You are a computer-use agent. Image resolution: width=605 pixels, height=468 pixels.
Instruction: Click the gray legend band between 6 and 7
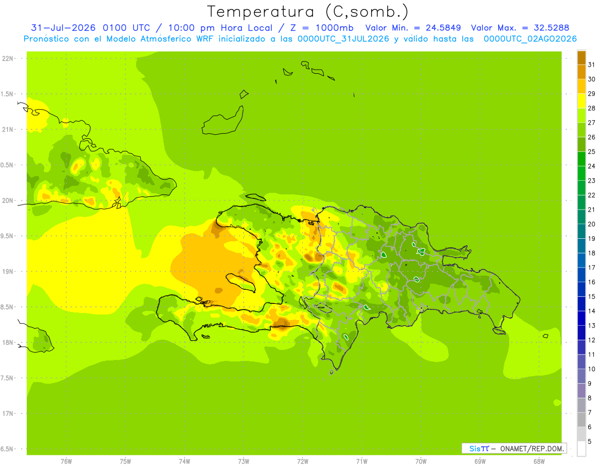[581, 420]
